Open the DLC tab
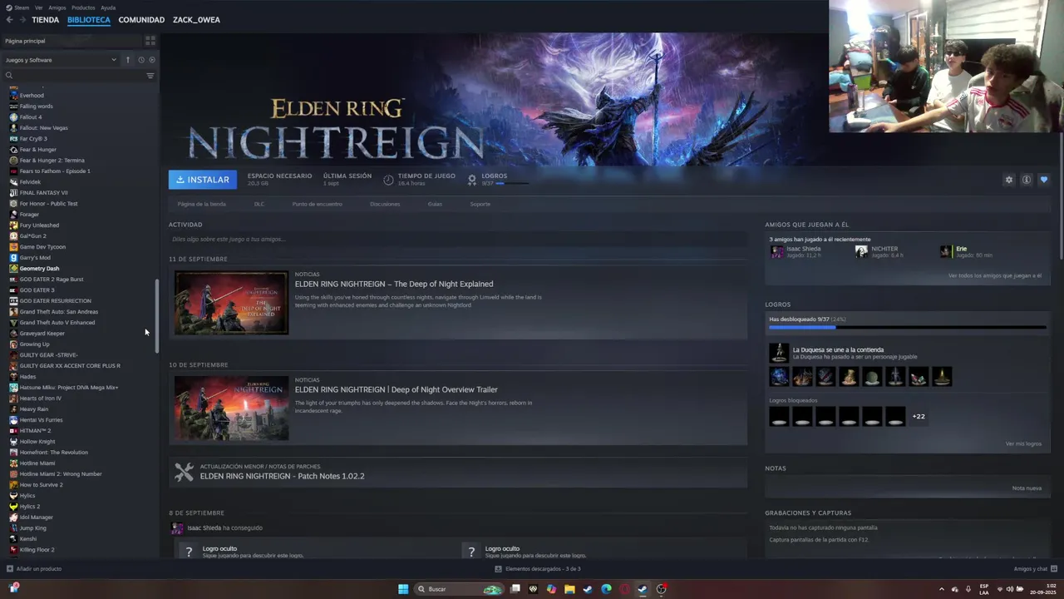 click(259, 204)
